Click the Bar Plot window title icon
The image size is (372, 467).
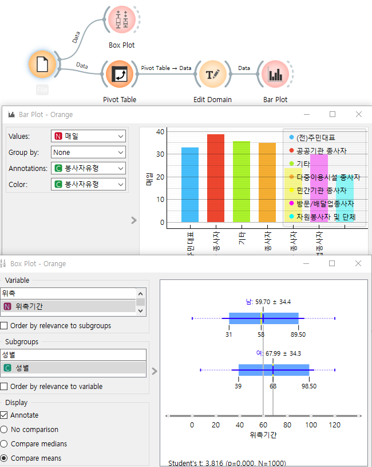[x=11, y=115]
